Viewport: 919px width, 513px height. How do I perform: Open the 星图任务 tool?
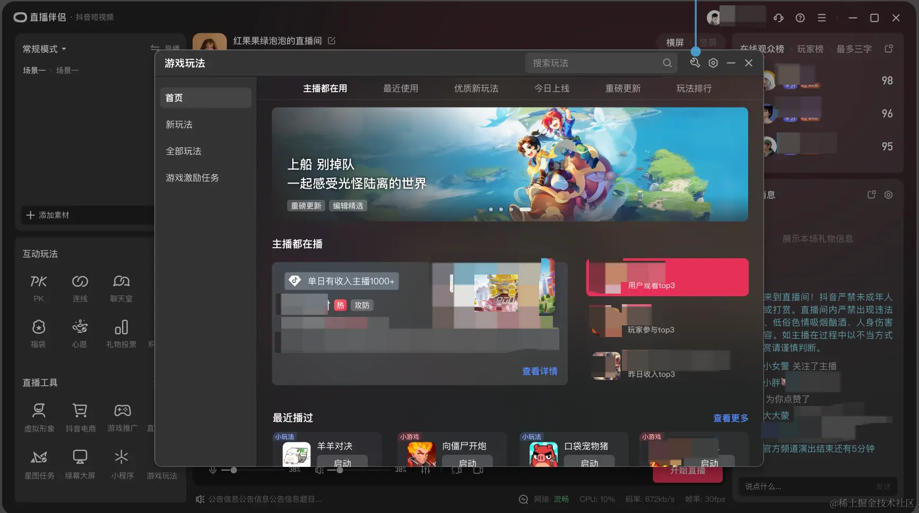coord(39,457)
